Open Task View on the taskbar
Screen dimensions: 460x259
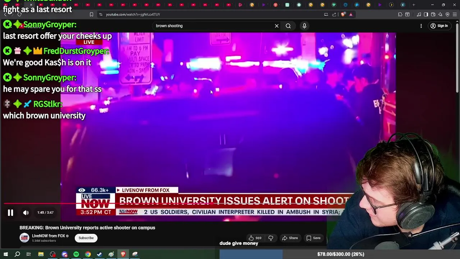click(29, 254)
